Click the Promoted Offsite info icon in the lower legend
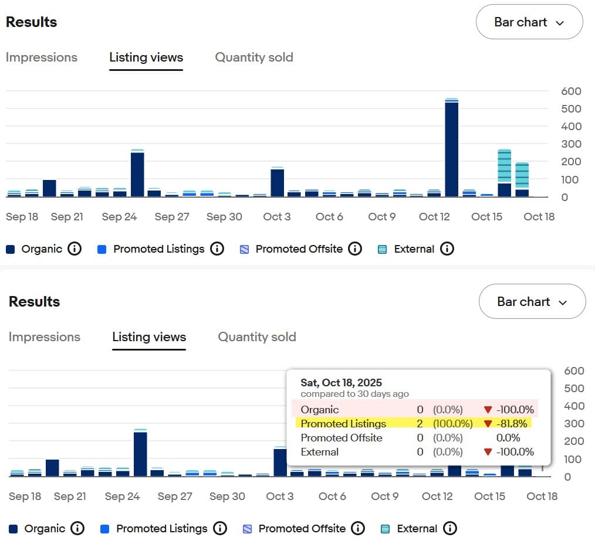 pos(358,529)
